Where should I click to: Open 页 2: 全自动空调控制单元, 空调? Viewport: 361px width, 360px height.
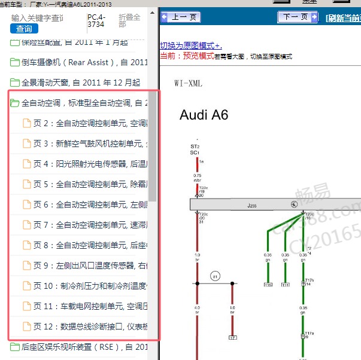tap(90, 123)
